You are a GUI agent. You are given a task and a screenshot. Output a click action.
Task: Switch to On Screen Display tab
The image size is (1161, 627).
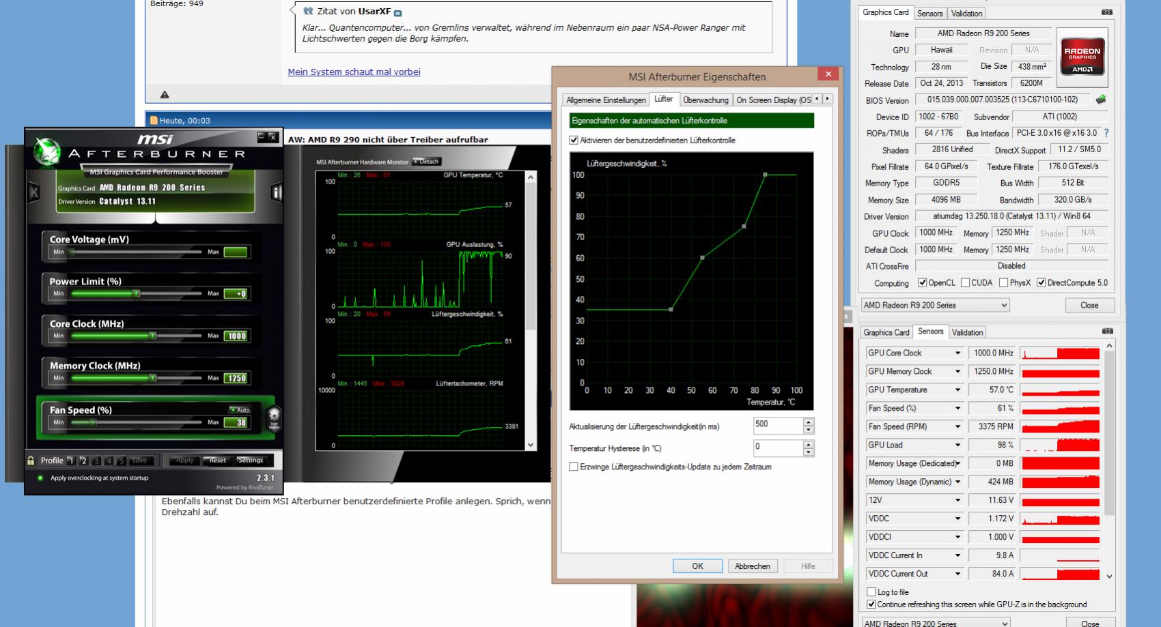(773, 100)
